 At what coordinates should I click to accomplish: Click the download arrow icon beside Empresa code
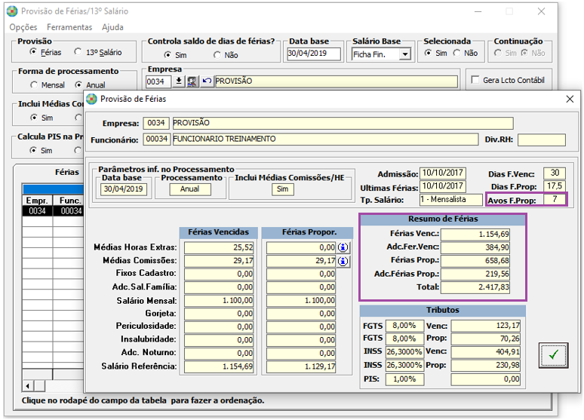point(179,81)
